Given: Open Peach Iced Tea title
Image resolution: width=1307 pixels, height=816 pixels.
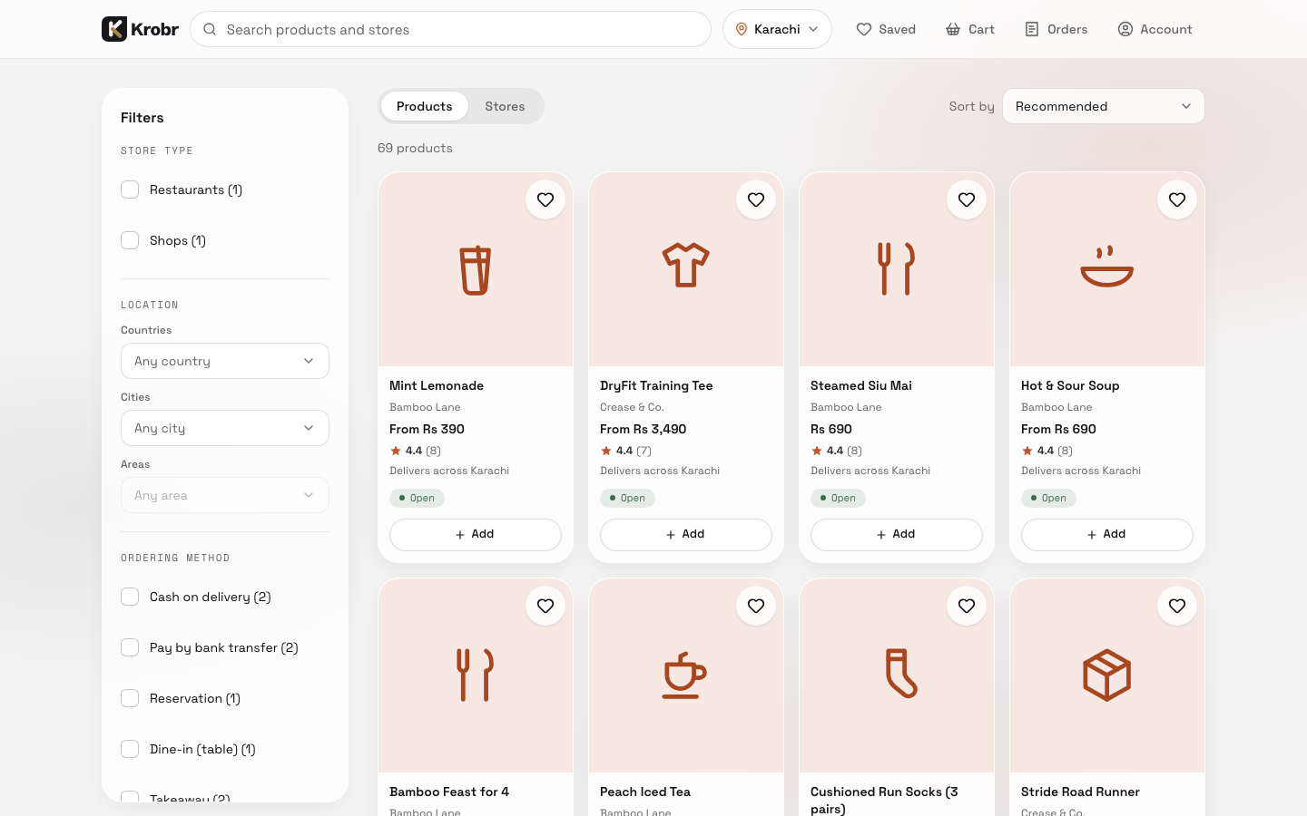Looking at the screenshot, I should click(645, 792).
